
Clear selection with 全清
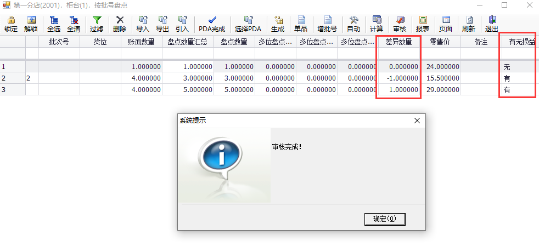point(74,24)
